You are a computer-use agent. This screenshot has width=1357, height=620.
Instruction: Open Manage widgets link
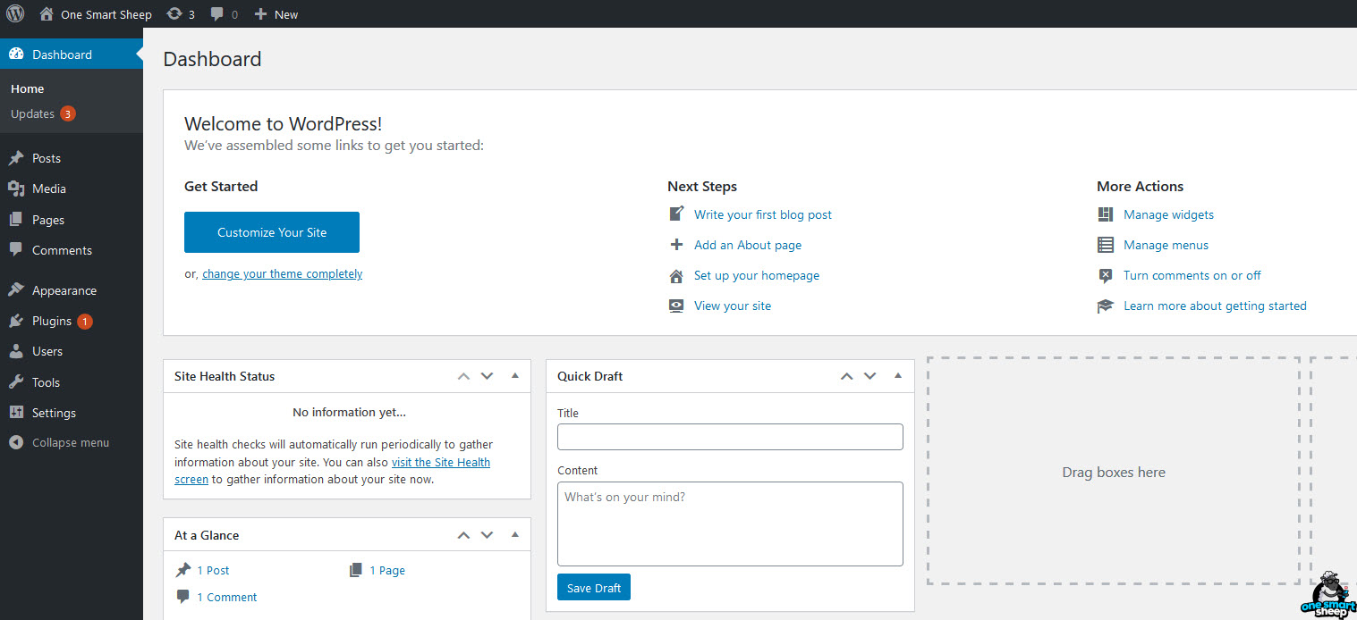pos(1168,214)
